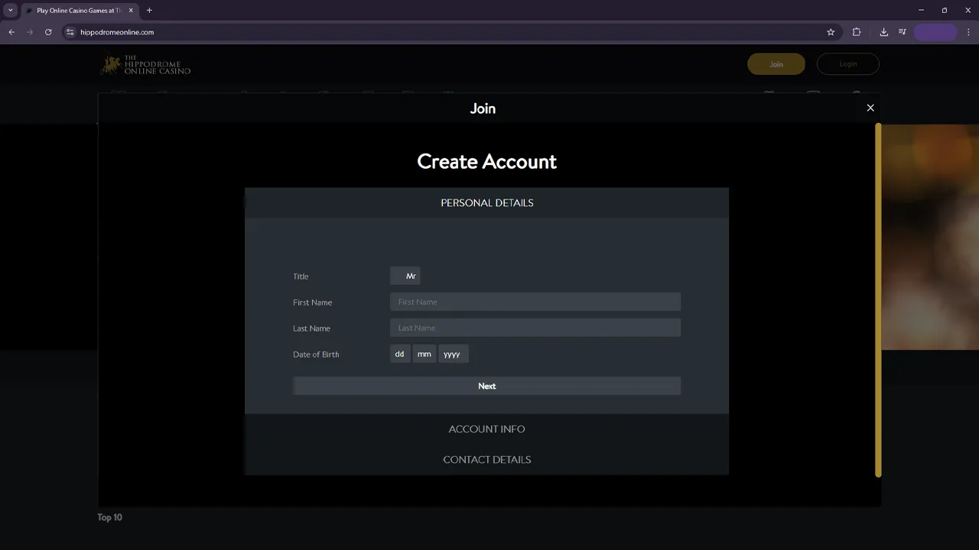
Task: Open the browser downloads icon
Action: [x=883, y=32]
